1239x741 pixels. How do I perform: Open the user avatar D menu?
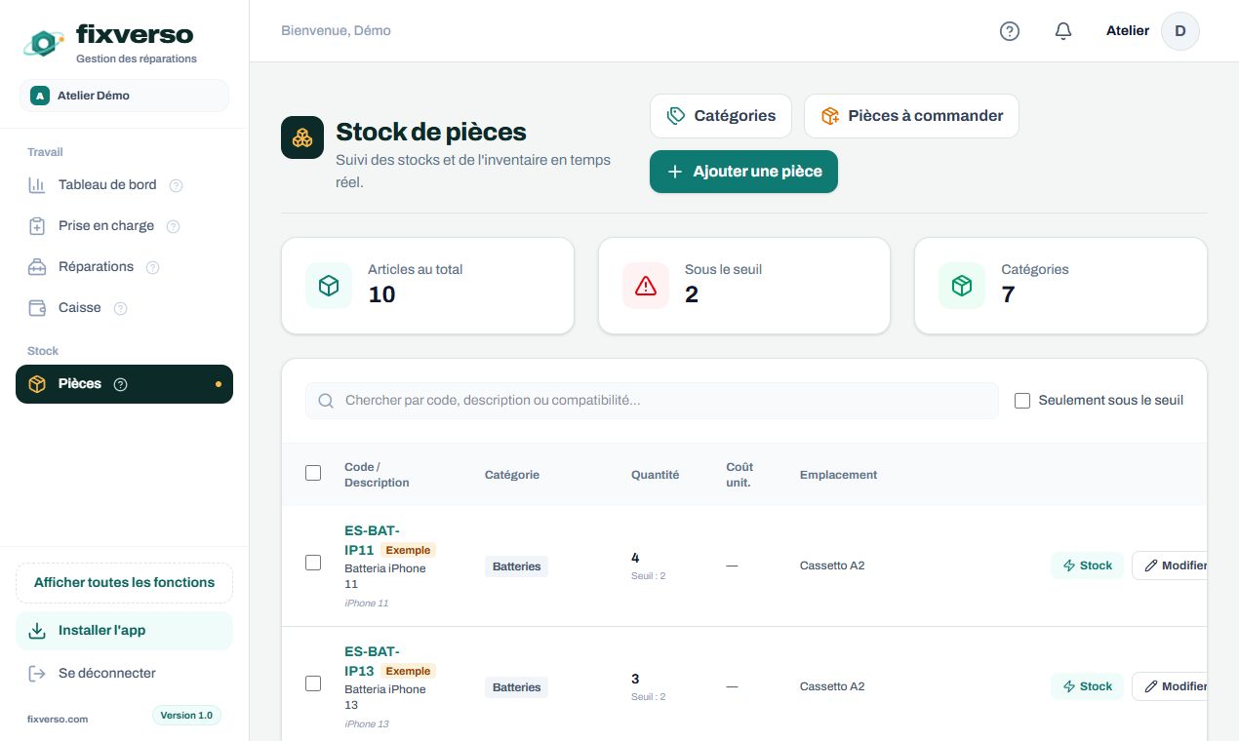pyautogui.click(x=1180, y=31)
